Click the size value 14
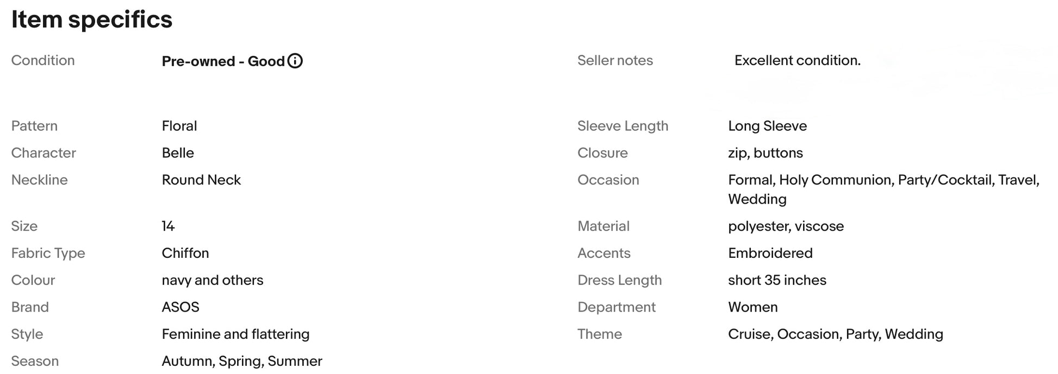 coord(168,226)
